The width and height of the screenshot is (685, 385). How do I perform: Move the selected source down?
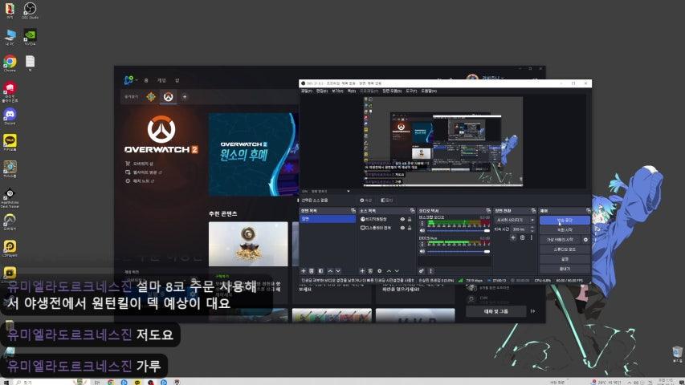click(397, 271)
